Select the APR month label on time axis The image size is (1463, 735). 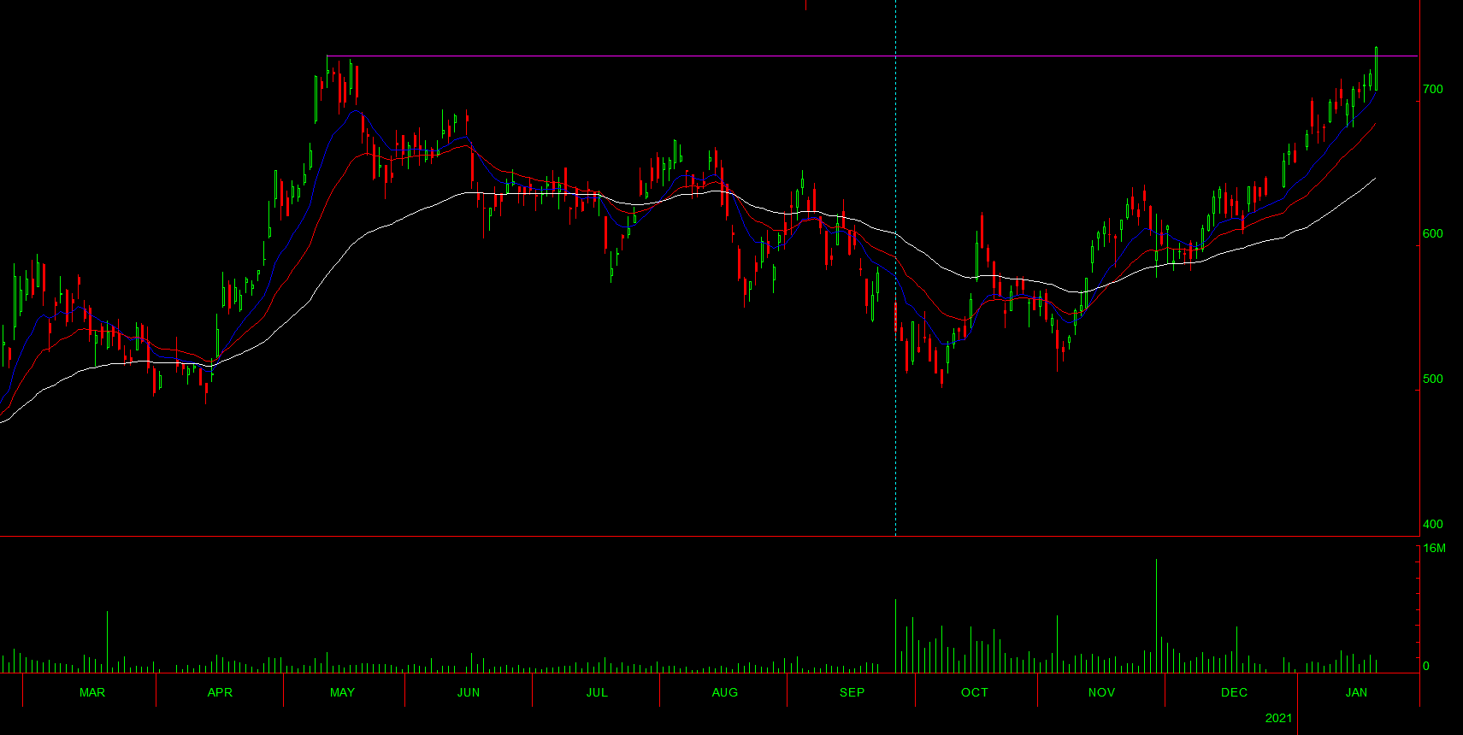click(220, 692)
